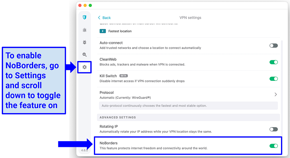Open Protocol settings via chevron arrow
This screenshot has width=290, height=158.
pyautogui.click(x=276, y=94)
